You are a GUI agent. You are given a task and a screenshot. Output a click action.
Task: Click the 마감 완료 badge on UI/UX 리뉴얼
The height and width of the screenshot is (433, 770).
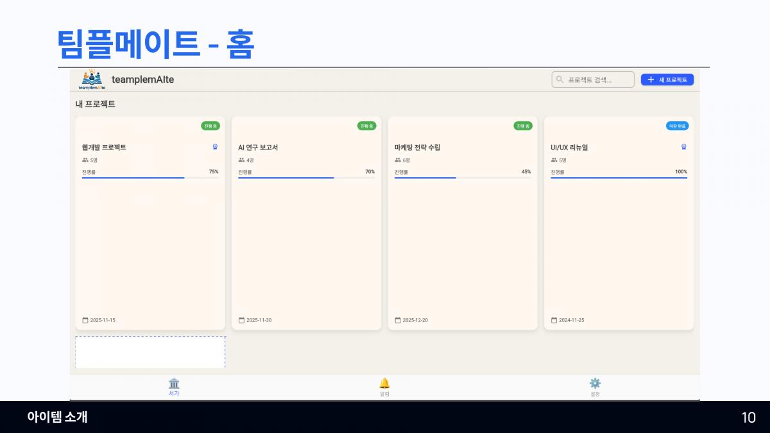click(x=677, y=126)
